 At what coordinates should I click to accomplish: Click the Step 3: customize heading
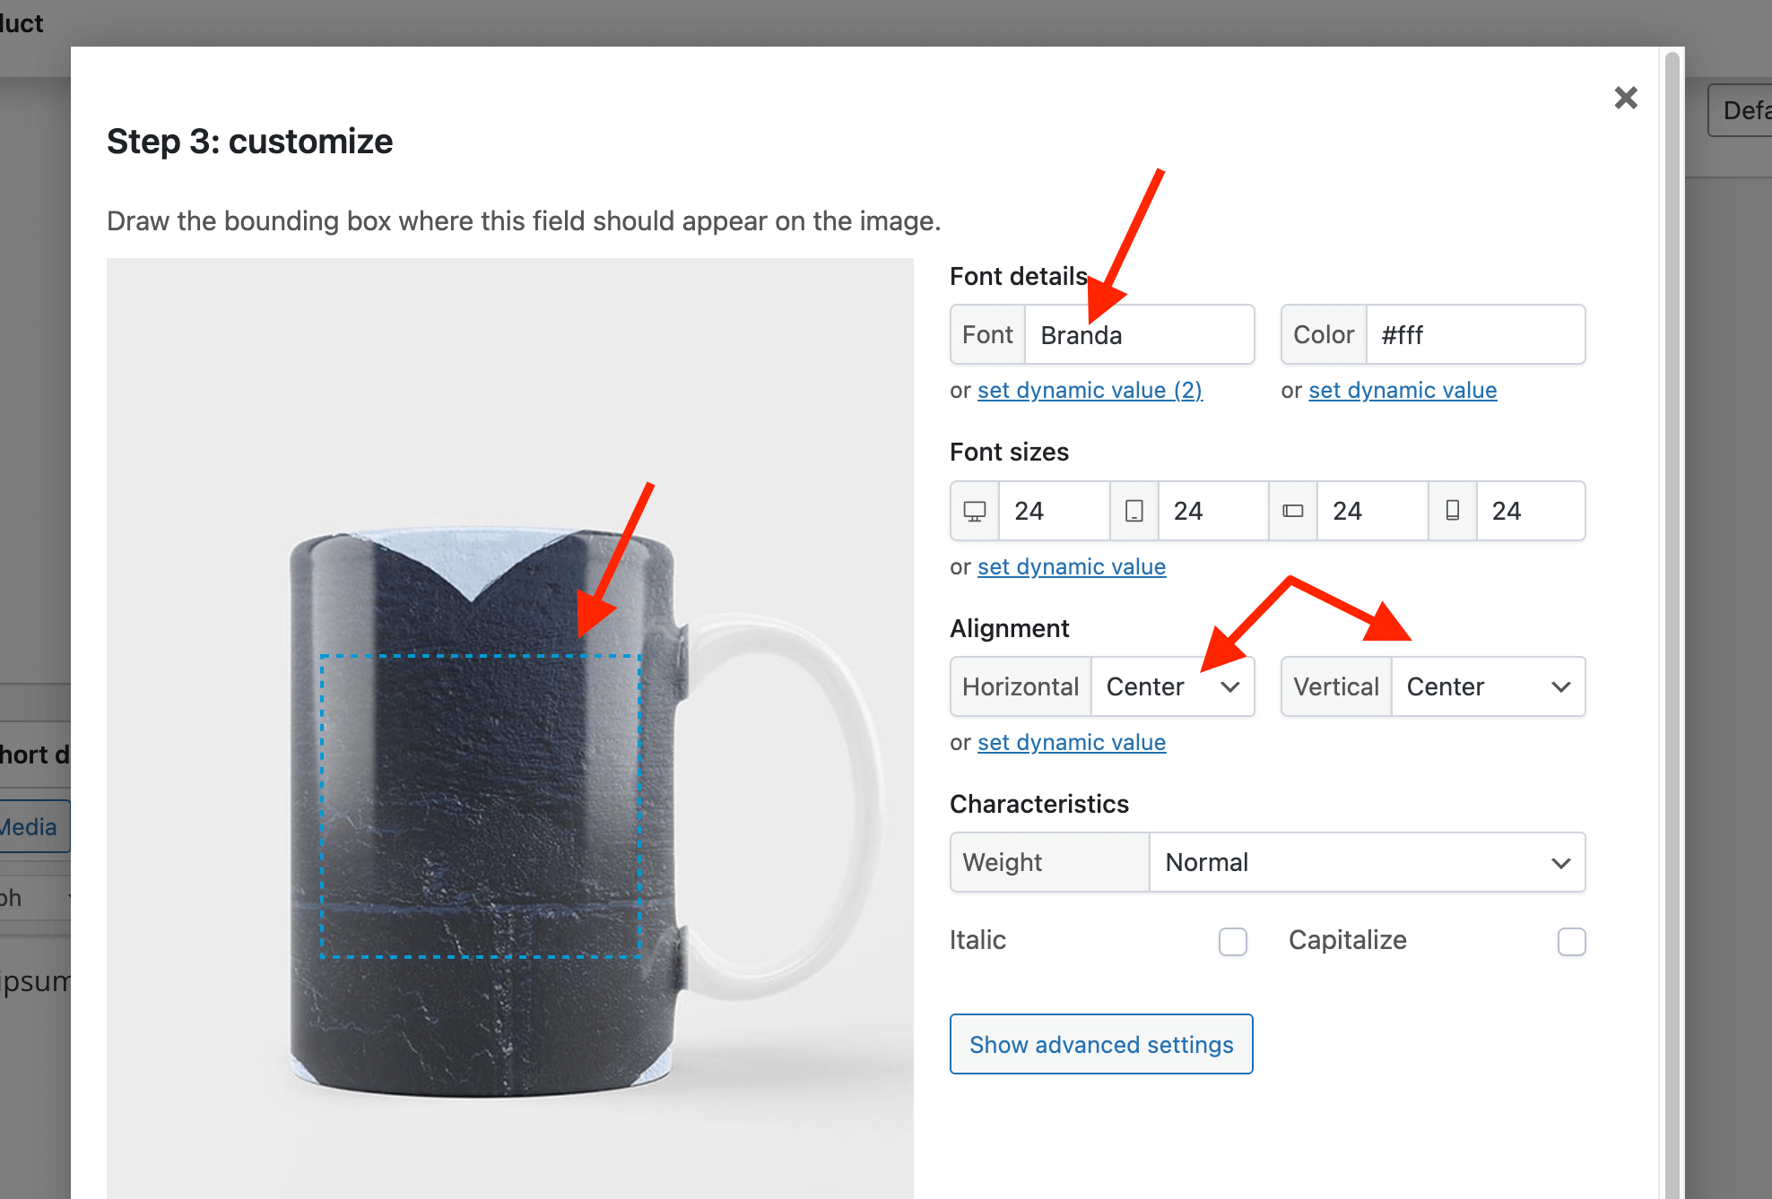[249, 142]
